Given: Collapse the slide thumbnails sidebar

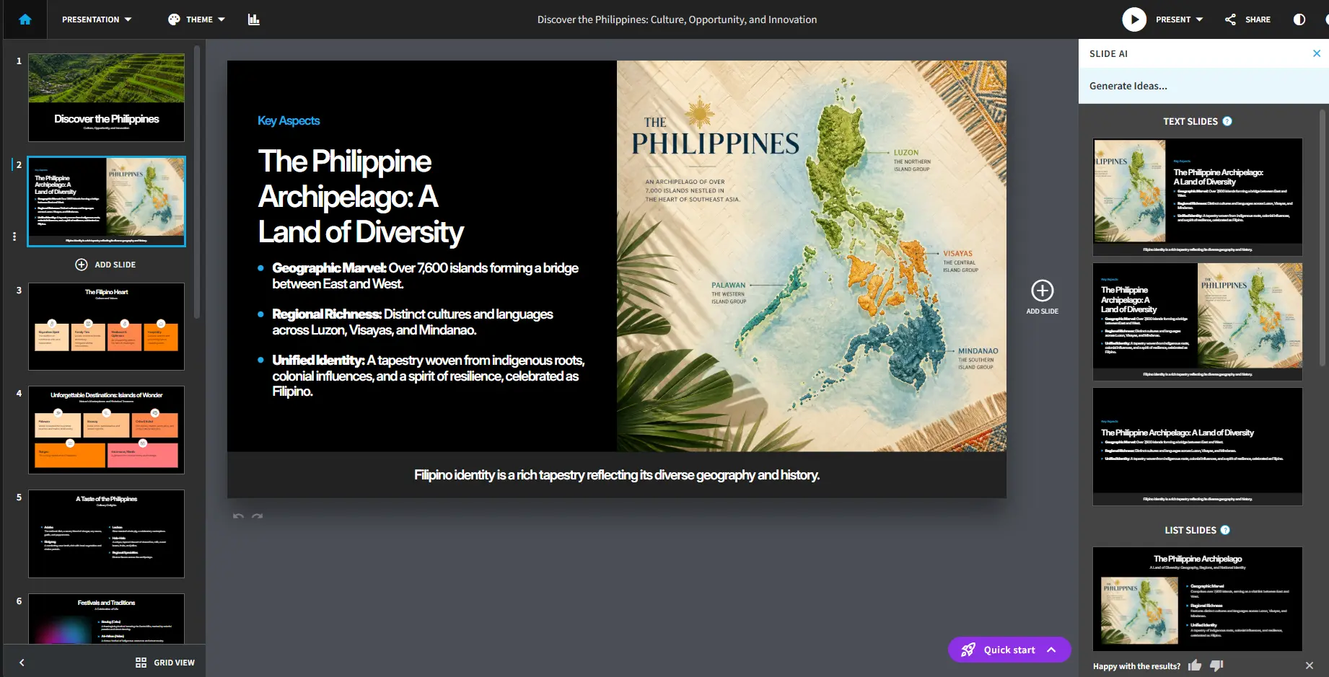Looking at the screenshot, I should (22, 663).
